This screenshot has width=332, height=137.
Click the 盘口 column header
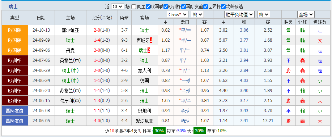tap(185, 22)
